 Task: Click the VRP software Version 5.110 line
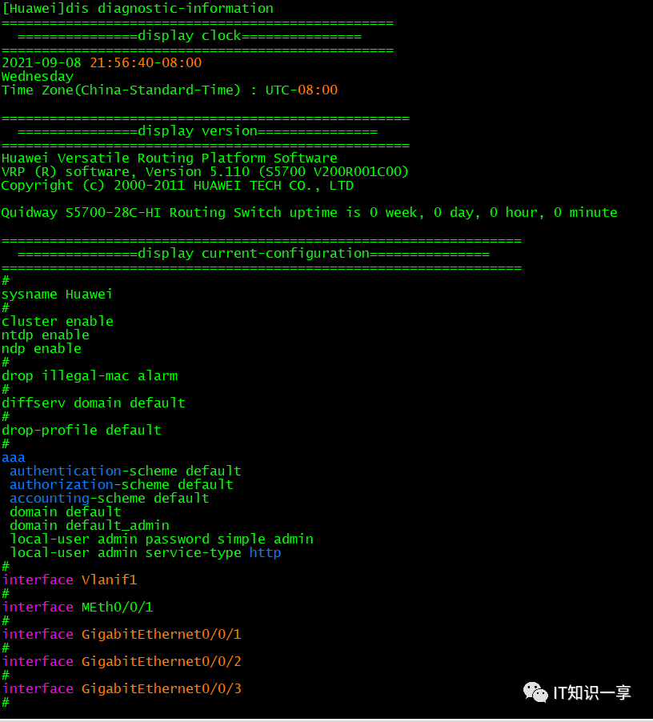coord(205,172)
